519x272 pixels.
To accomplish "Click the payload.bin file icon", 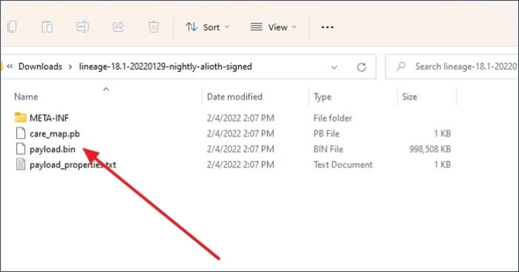I will point(20,149).
